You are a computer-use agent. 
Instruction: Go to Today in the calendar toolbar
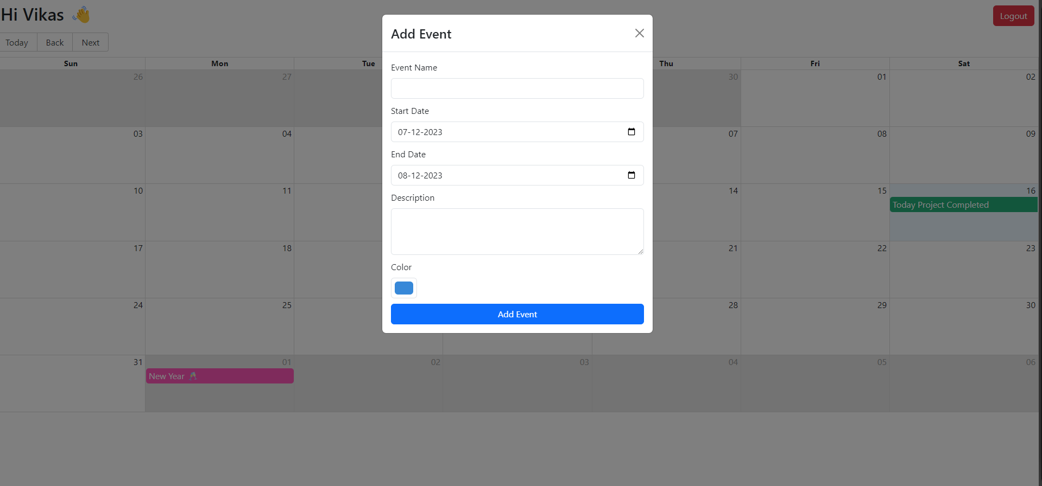click(17, 42)
